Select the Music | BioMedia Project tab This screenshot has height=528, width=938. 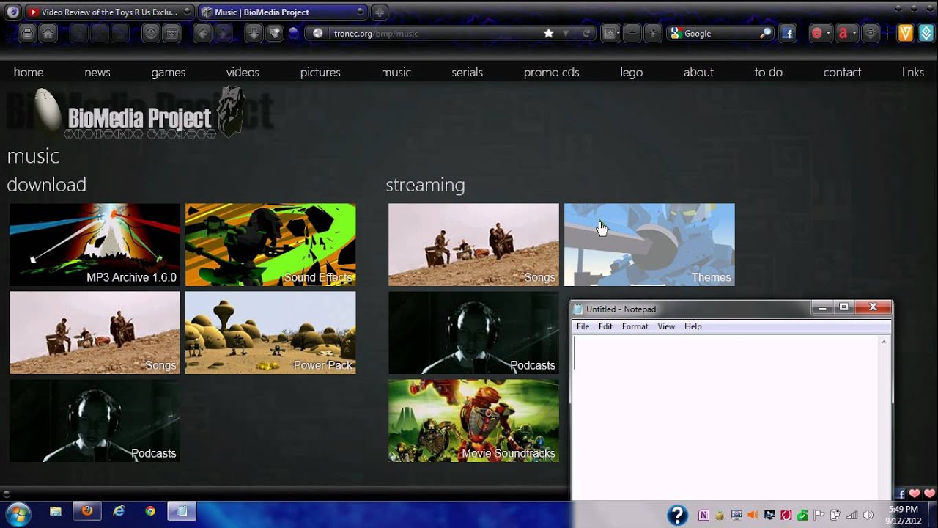pos(282,12)
